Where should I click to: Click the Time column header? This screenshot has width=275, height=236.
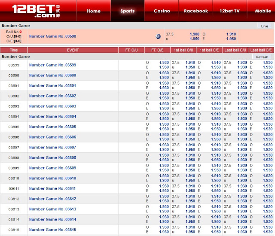tap(14, 50)
